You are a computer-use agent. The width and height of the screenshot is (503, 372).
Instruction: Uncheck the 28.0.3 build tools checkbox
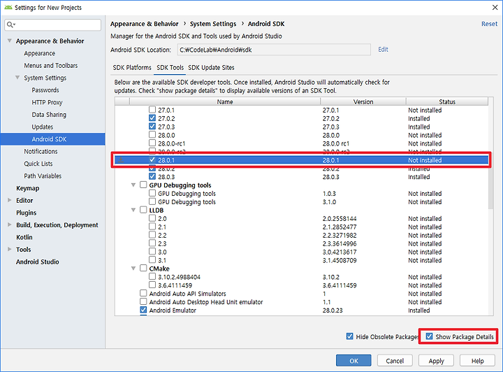152,176
